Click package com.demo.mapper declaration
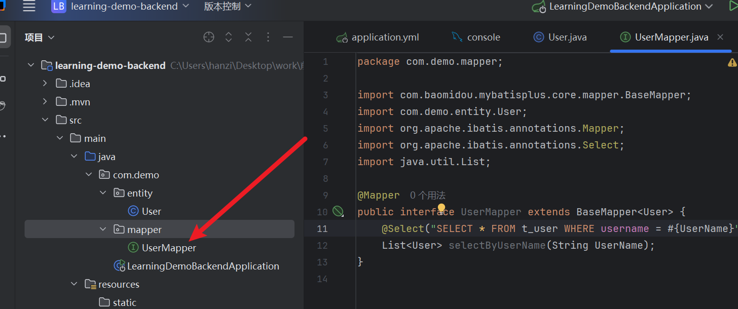 click(x=430, y=62)
